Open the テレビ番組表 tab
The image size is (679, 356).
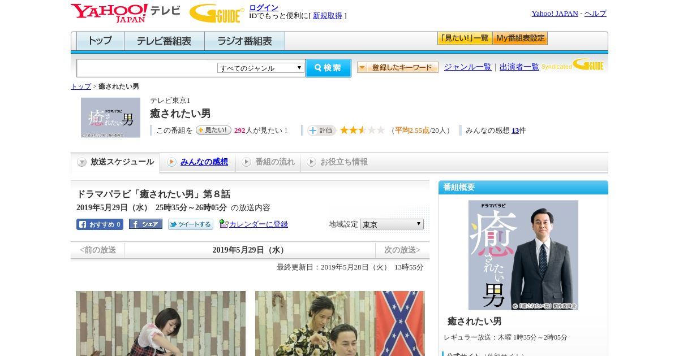tap(164, 41)
